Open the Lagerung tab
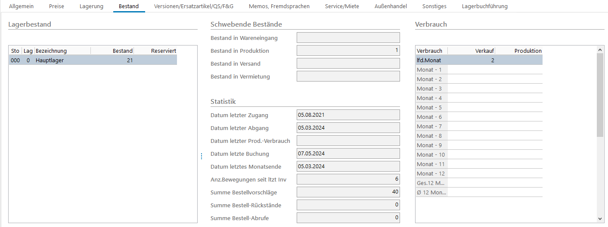This screenshot has height=227, width=608. click(91, 6)
